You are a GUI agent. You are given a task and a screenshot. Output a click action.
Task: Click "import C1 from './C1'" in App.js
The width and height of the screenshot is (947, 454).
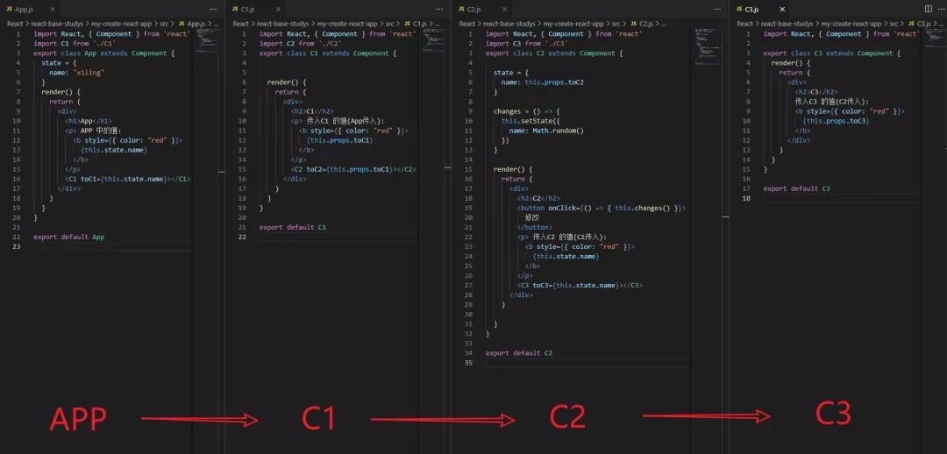click(x=75, y=44)
